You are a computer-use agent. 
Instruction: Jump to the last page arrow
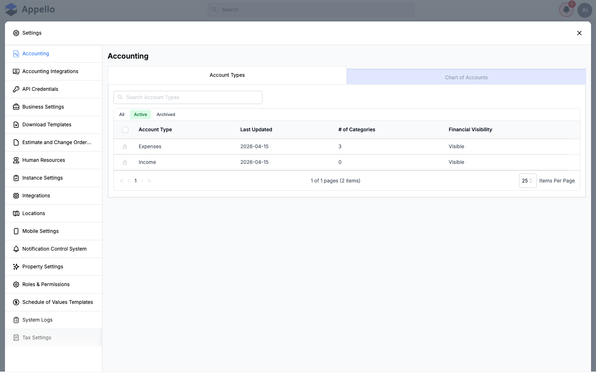149,181
